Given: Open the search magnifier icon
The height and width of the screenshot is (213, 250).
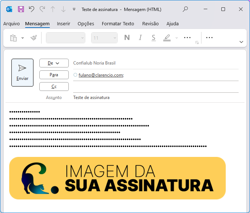Looking at the screenshot, I should pyautogui.click(x=185, y=9).
